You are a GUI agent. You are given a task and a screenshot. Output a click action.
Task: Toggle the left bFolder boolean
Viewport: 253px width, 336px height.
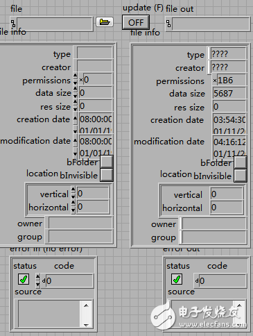point(107,162)
